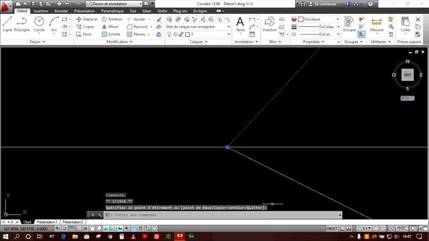Click the cut scissors icon in Presse-papiers
The width and height of the screenshot is (429, 241).
(x=418, y=19)
